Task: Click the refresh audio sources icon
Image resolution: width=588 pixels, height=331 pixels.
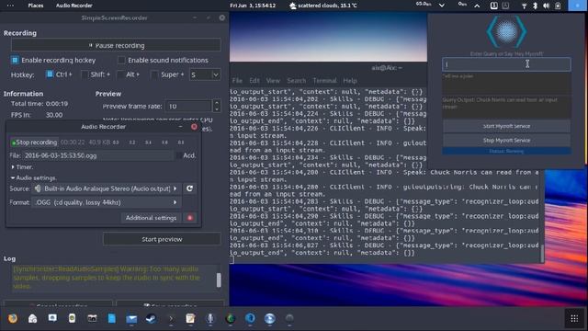Action: [190, 188]
